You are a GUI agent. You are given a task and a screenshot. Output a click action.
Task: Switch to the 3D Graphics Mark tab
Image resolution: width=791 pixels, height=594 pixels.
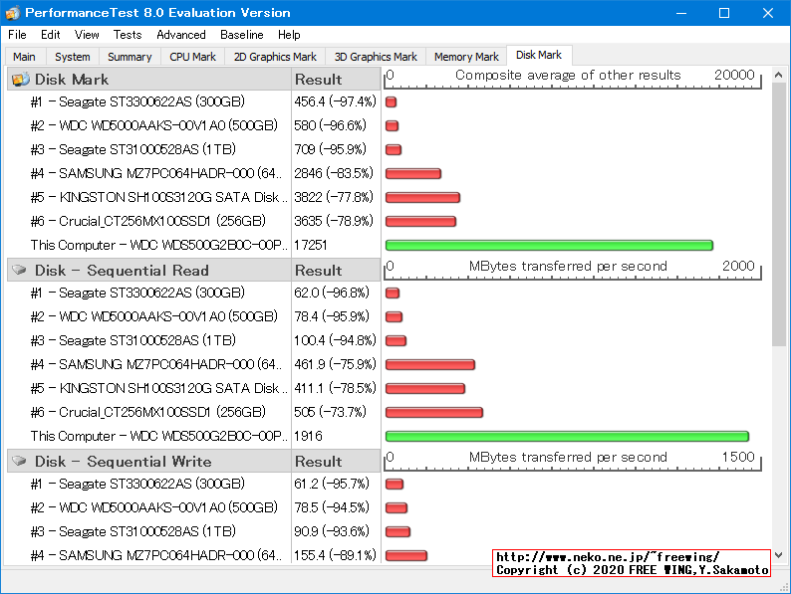(x=376, y=58)
